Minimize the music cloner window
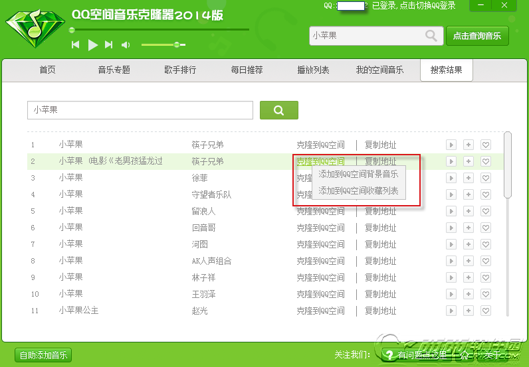Screen dimensions: 529x367 [480, 5]
